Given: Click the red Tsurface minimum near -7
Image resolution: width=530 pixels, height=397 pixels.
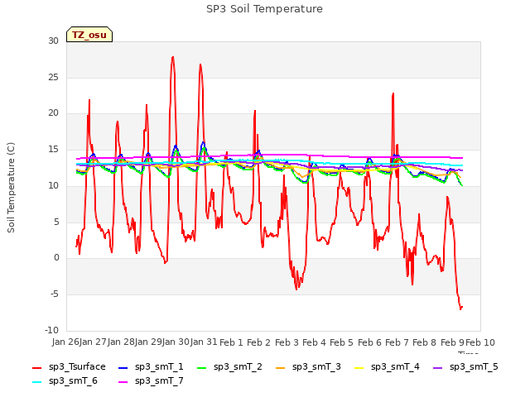Looking at the screenshot, I should pos(460,309).
